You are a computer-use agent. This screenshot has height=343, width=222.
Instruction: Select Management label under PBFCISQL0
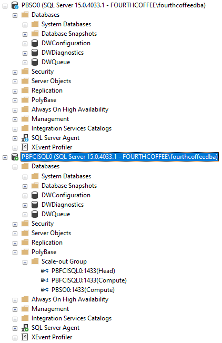tap(50, 309)
